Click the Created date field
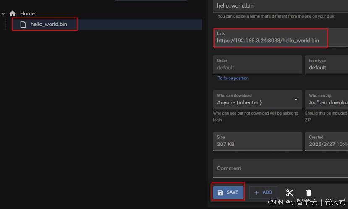The height and width of the screenshot is (209, 348). click(327, 141)
